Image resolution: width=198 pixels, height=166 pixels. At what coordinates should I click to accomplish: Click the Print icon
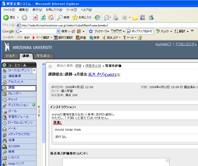(115, 17)
